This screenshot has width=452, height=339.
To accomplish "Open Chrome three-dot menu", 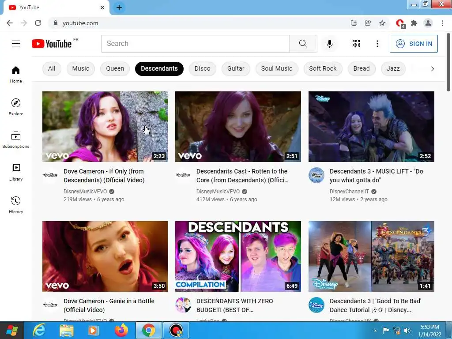I will tap(442, 23).
